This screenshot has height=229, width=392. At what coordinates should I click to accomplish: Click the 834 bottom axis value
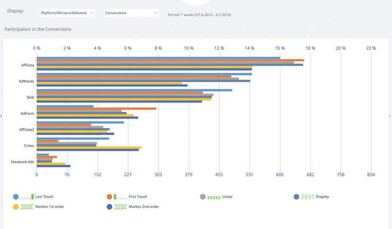point(371,175)
